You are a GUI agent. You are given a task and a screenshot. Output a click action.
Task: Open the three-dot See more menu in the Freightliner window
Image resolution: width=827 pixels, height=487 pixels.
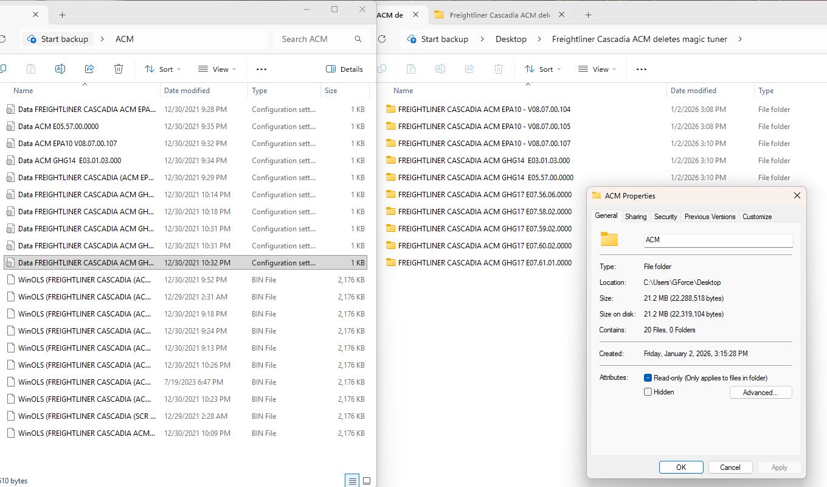[641, 69]
